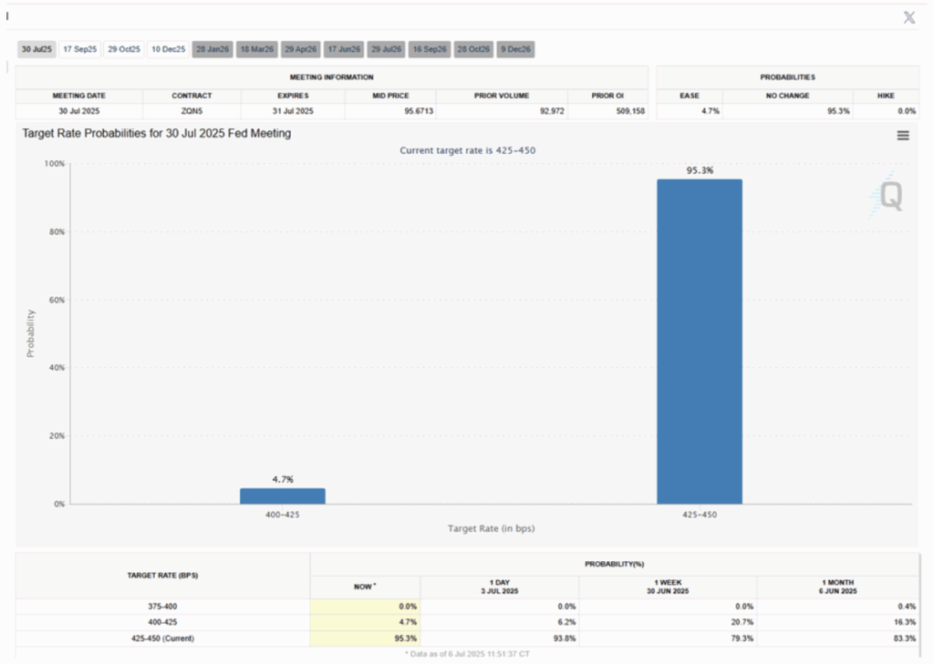View the 28 Oct26 meeting tab
The height and width of the screenshot is (664, 934).
[x=473, y=49]
